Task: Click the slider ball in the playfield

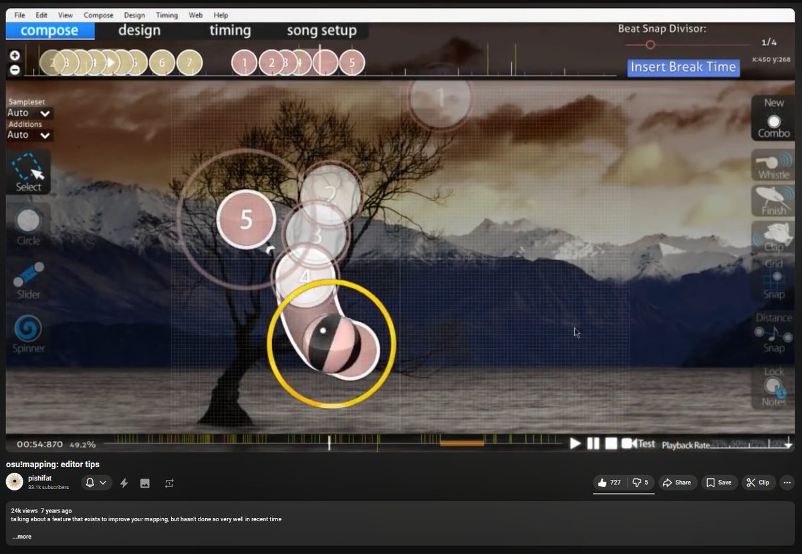Action: click(x=331, y=344)
